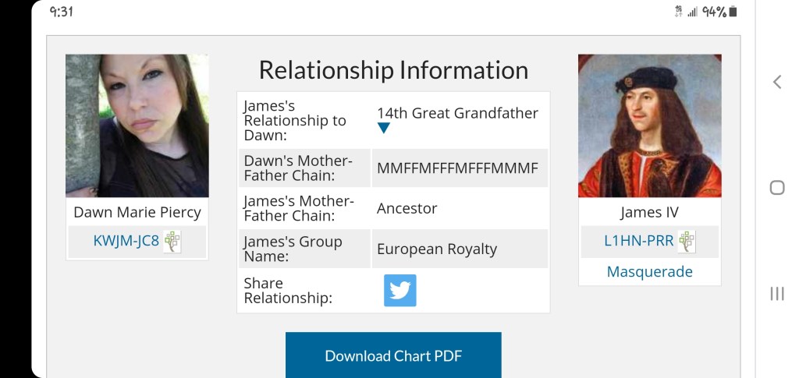Click the Twitter share icon
This screenshot has width=799, height=378.
[399, 291]
